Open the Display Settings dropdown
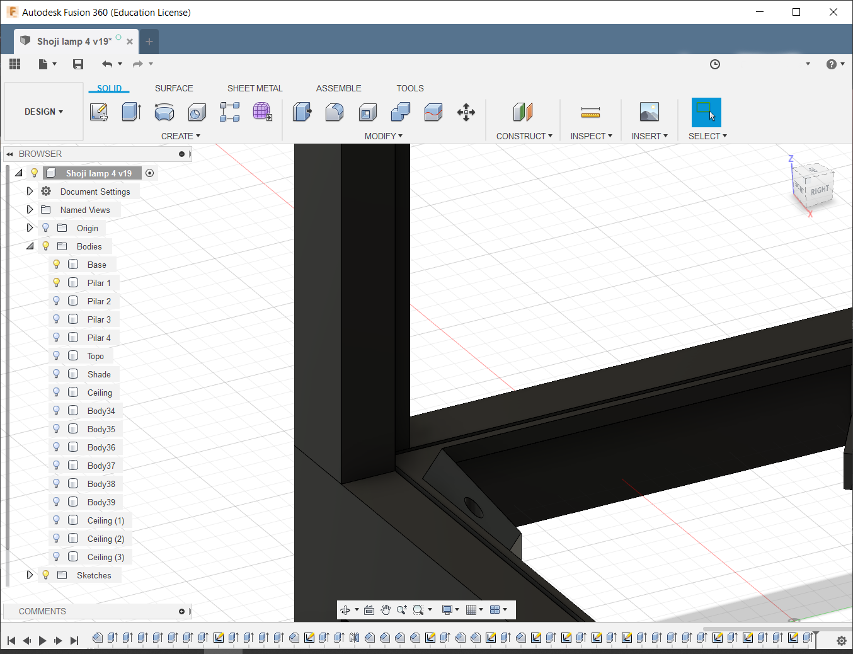853x654 pixels. pos(450,609)
